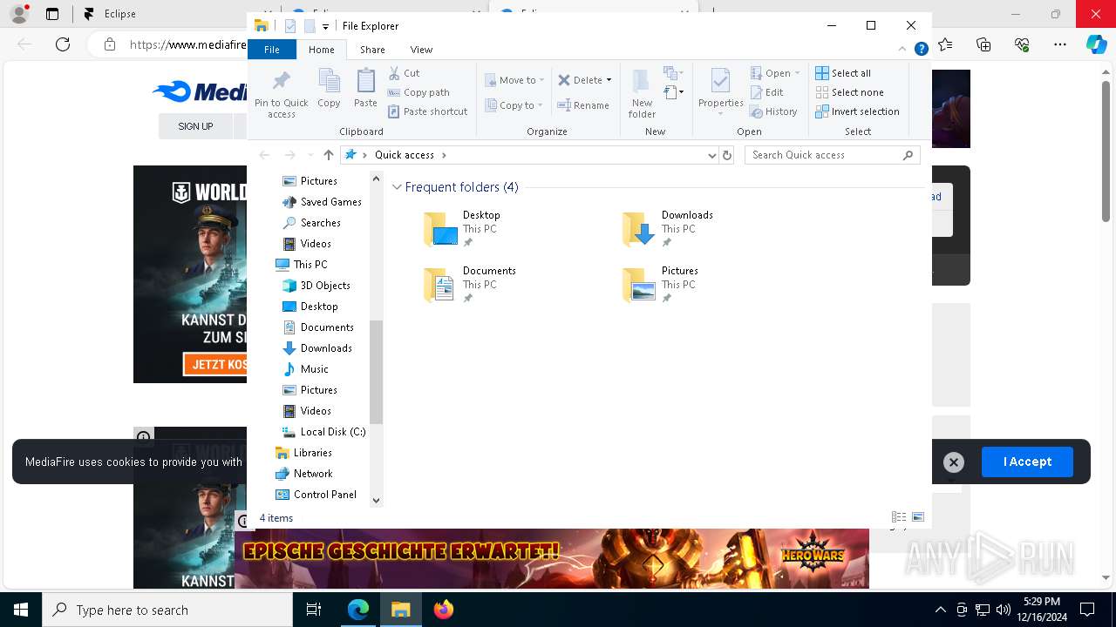This screenshot has width=1116, height=627.
Task: Open the File ribbon tab
Action: coord(272,50)
